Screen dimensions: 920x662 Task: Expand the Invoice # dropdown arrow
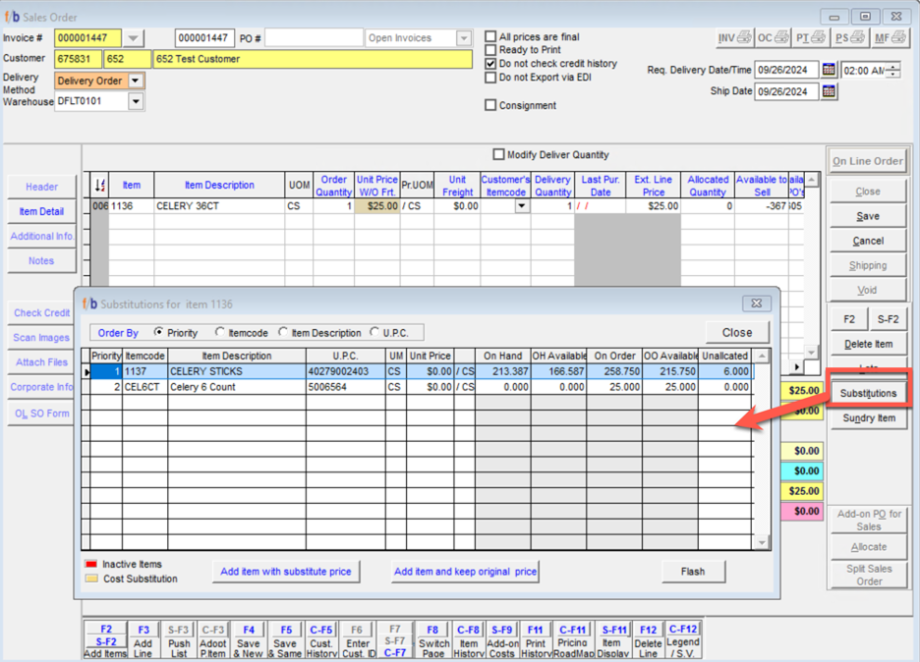[134, 38]
